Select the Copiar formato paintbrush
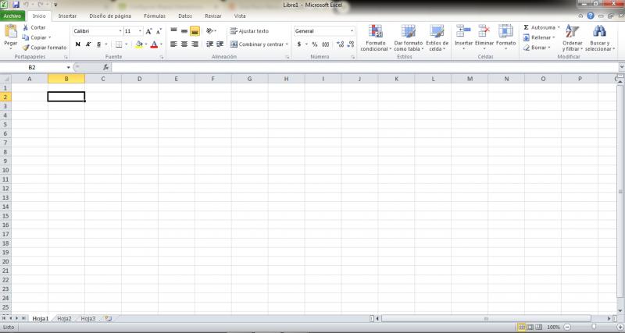The image size is (625, 333). tap(26, 48)
